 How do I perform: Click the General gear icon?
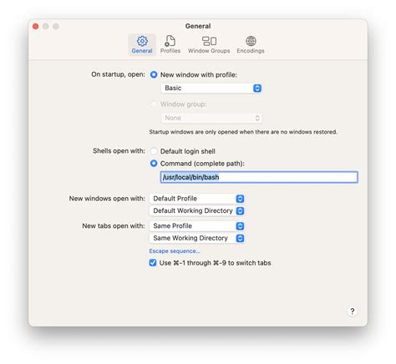(x=142, y=41)
